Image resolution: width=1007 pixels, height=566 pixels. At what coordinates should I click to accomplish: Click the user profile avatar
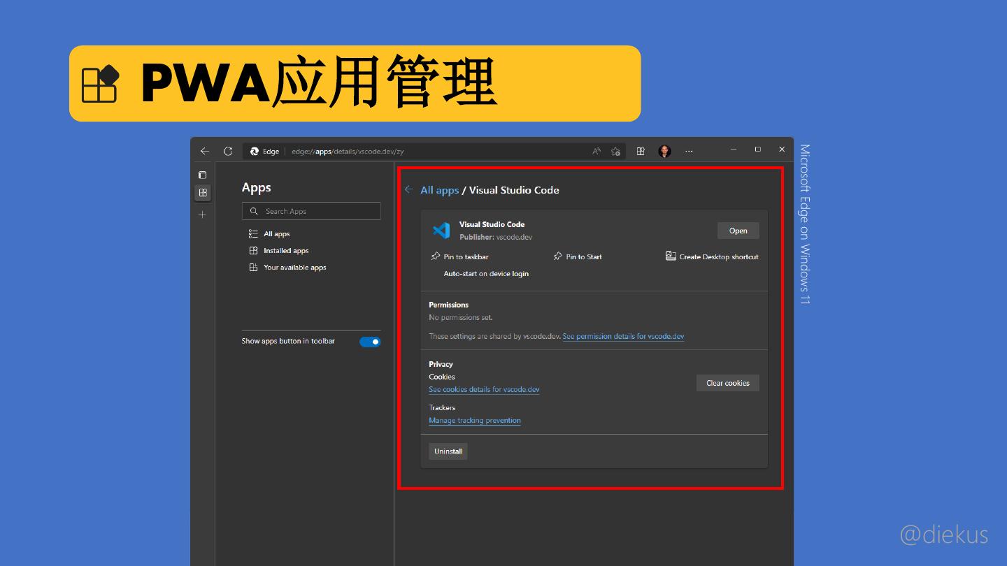(x=664, y=151)
